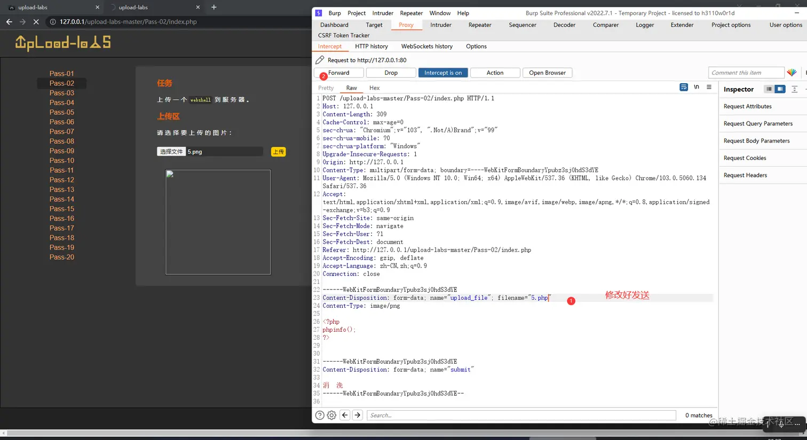Viewport: 807px width, 440px height.
Task: Open a new browser tab with plus
Action: pyautogui.click(x=214, y=7)
